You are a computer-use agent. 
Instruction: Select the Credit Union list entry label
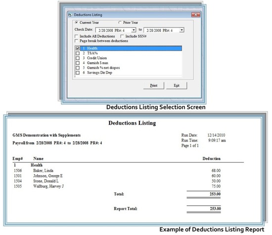click(x=97, y=58)
